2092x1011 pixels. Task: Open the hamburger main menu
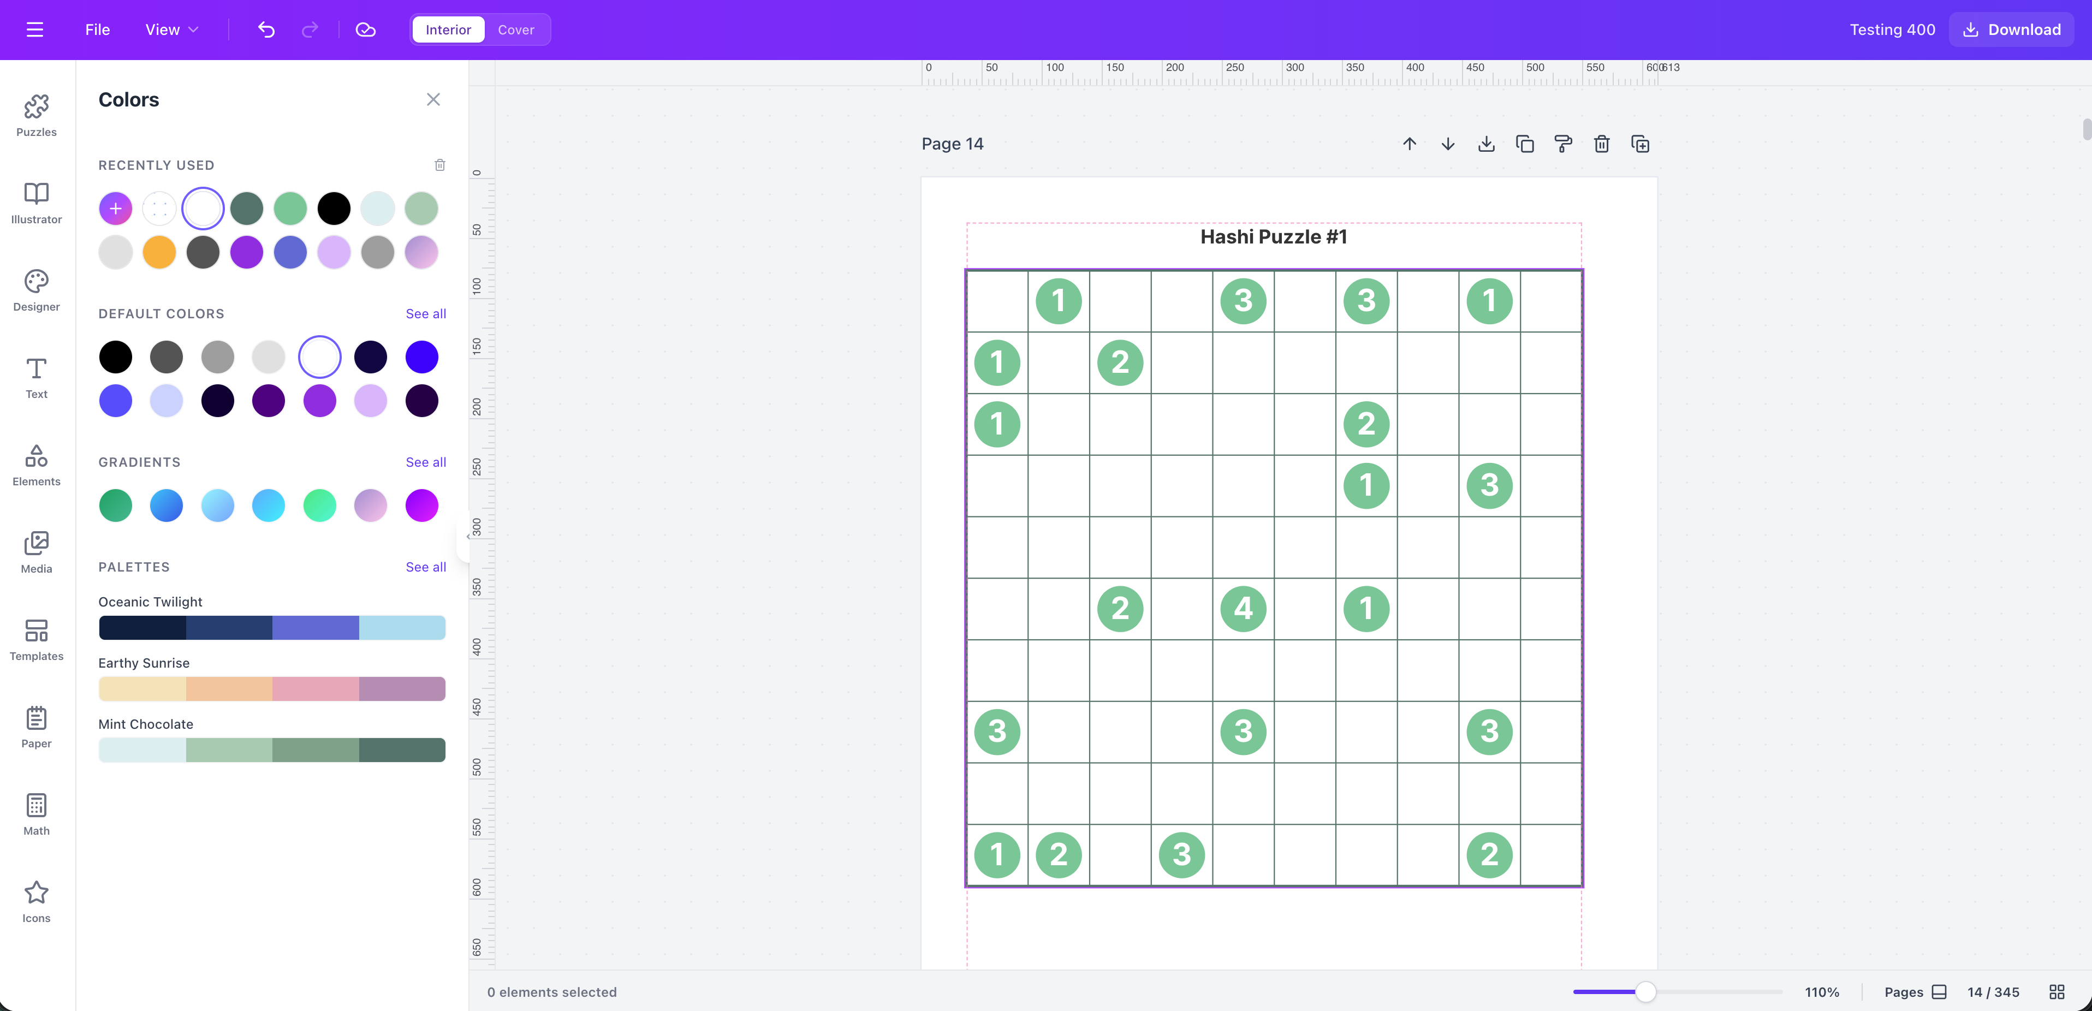34,29
